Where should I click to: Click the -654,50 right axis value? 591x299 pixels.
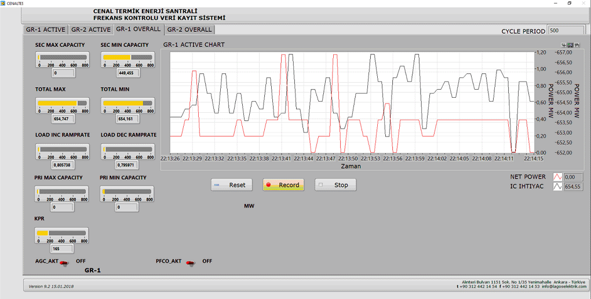coord(564,102)
